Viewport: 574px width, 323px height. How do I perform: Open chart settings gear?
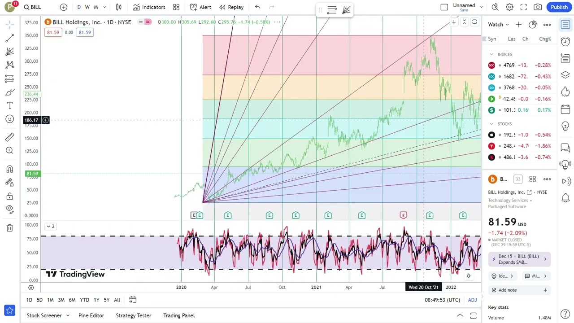(x=509, y=7)
